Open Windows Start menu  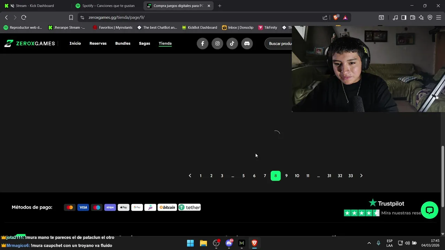point(191,243)
